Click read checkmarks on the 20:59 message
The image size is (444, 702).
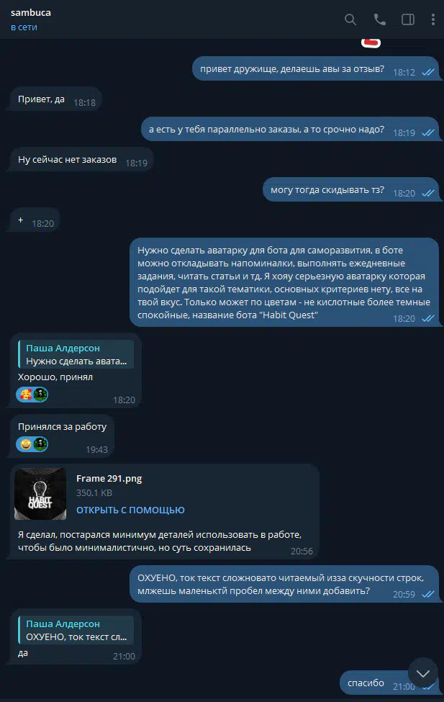(x=428, y=594)
